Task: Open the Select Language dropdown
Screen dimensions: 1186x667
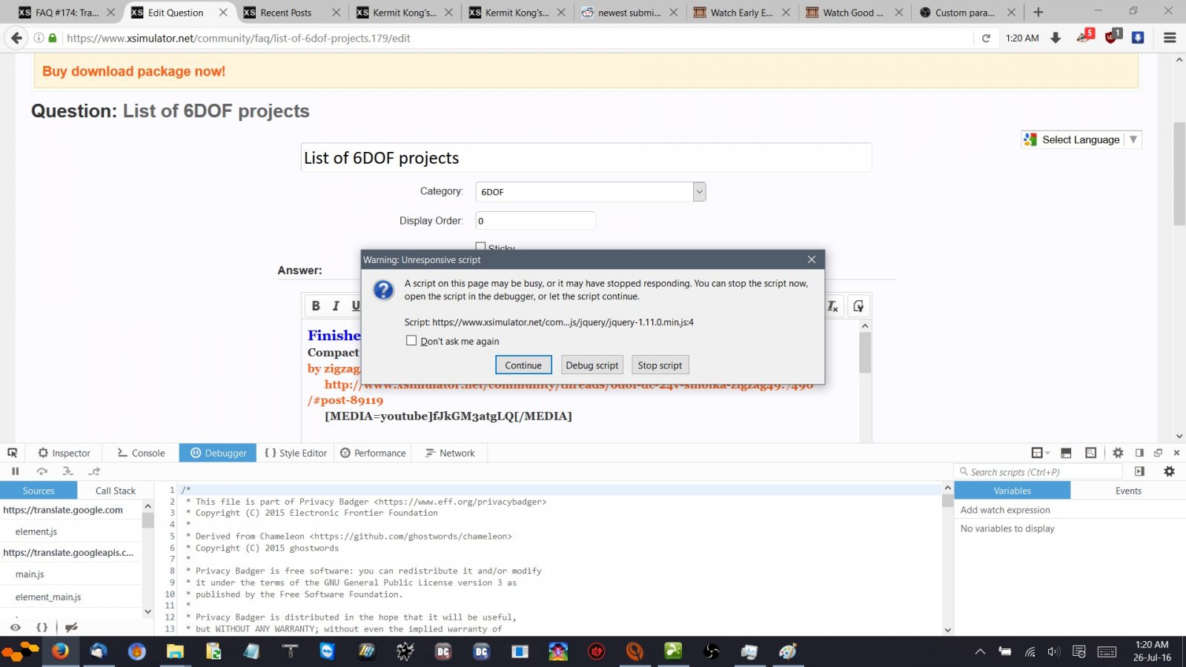Action: pos(1134,139)
